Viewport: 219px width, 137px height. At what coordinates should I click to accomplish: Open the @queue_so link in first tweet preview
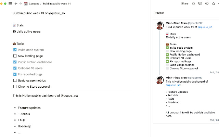pos(205,27)
